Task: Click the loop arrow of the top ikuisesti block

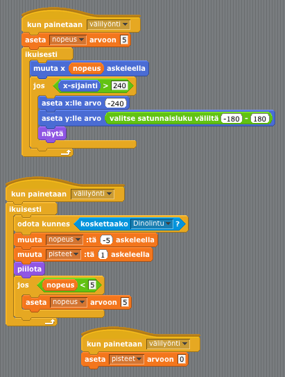Action: point(66,153)
